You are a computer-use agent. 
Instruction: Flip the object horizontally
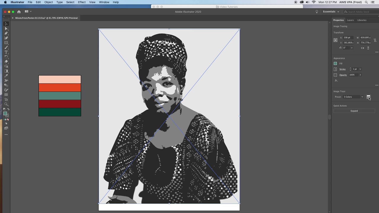pos(362,48)
